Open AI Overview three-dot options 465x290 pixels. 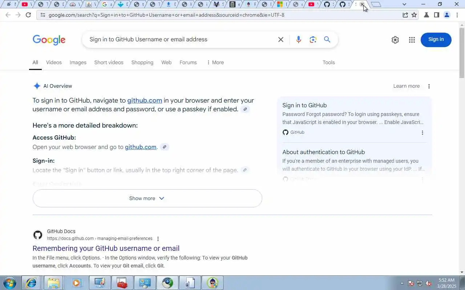click(429, 86)
